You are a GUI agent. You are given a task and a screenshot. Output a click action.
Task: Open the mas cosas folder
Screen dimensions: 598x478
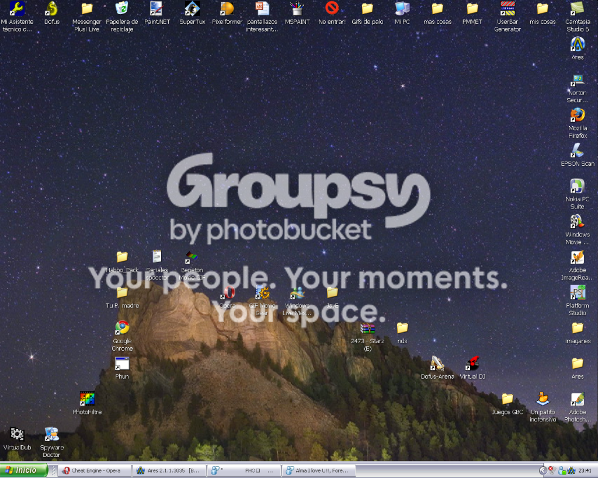437,13
